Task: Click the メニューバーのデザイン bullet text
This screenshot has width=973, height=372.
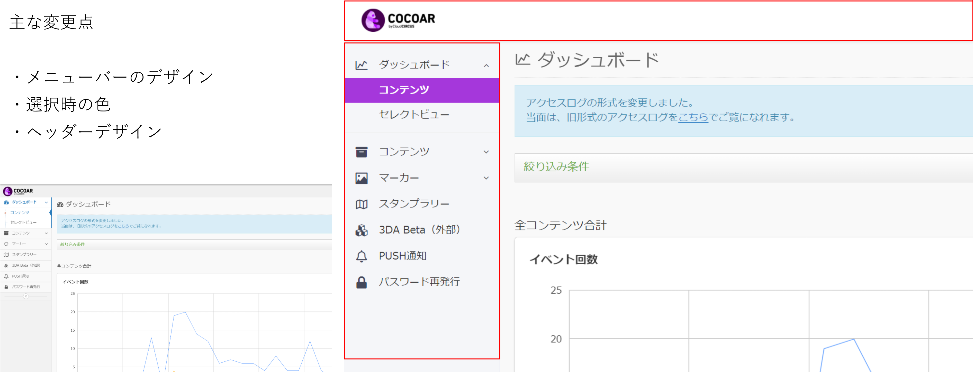Action: (120, 77)
